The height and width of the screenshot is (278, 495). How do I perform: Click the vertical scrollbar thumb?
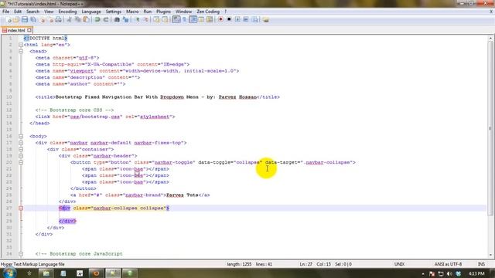point(490,128)
